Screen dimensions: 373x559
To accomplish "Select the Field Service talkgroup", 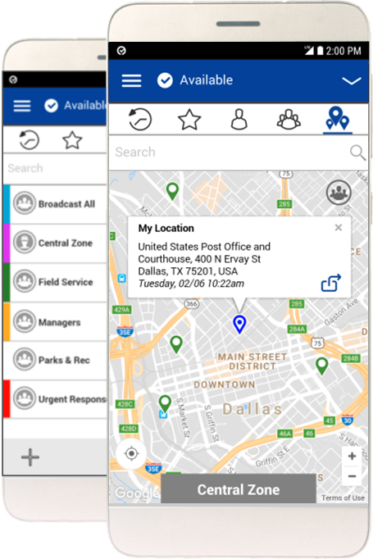I will click(55, 282).
